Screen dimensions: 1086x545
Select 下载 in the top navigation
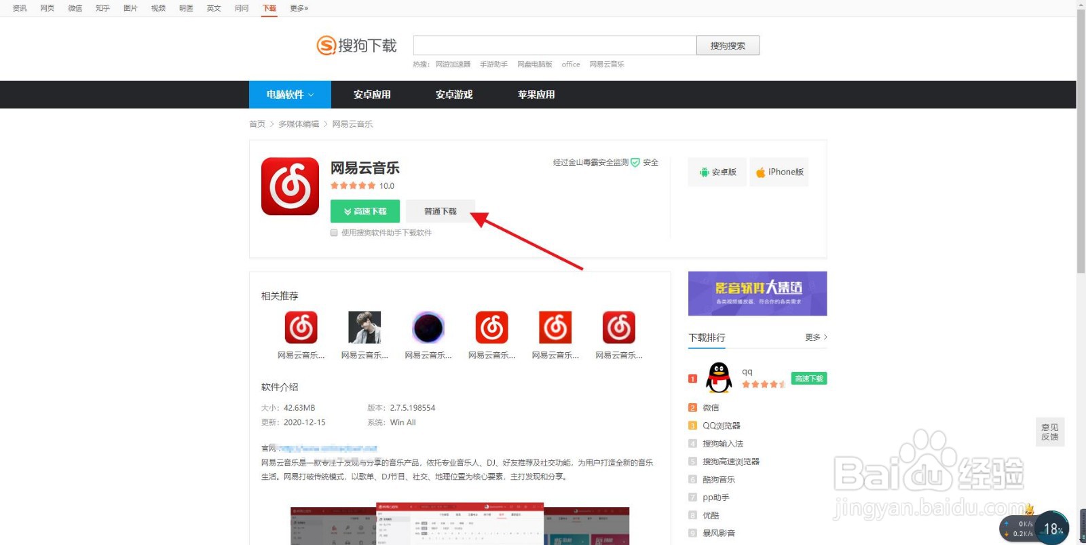(x=269, y=8)
